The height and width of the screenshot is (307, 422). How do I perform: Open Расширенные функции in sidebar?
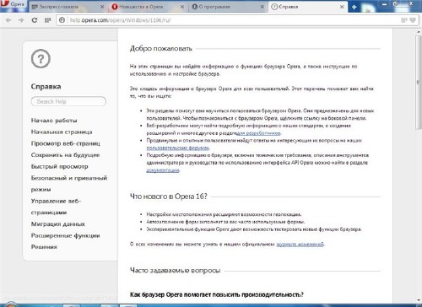point(65,235)
